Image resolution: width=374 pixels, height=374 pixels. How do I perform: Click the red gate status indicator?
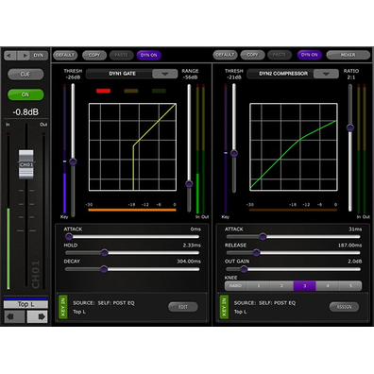click(103, 91)
